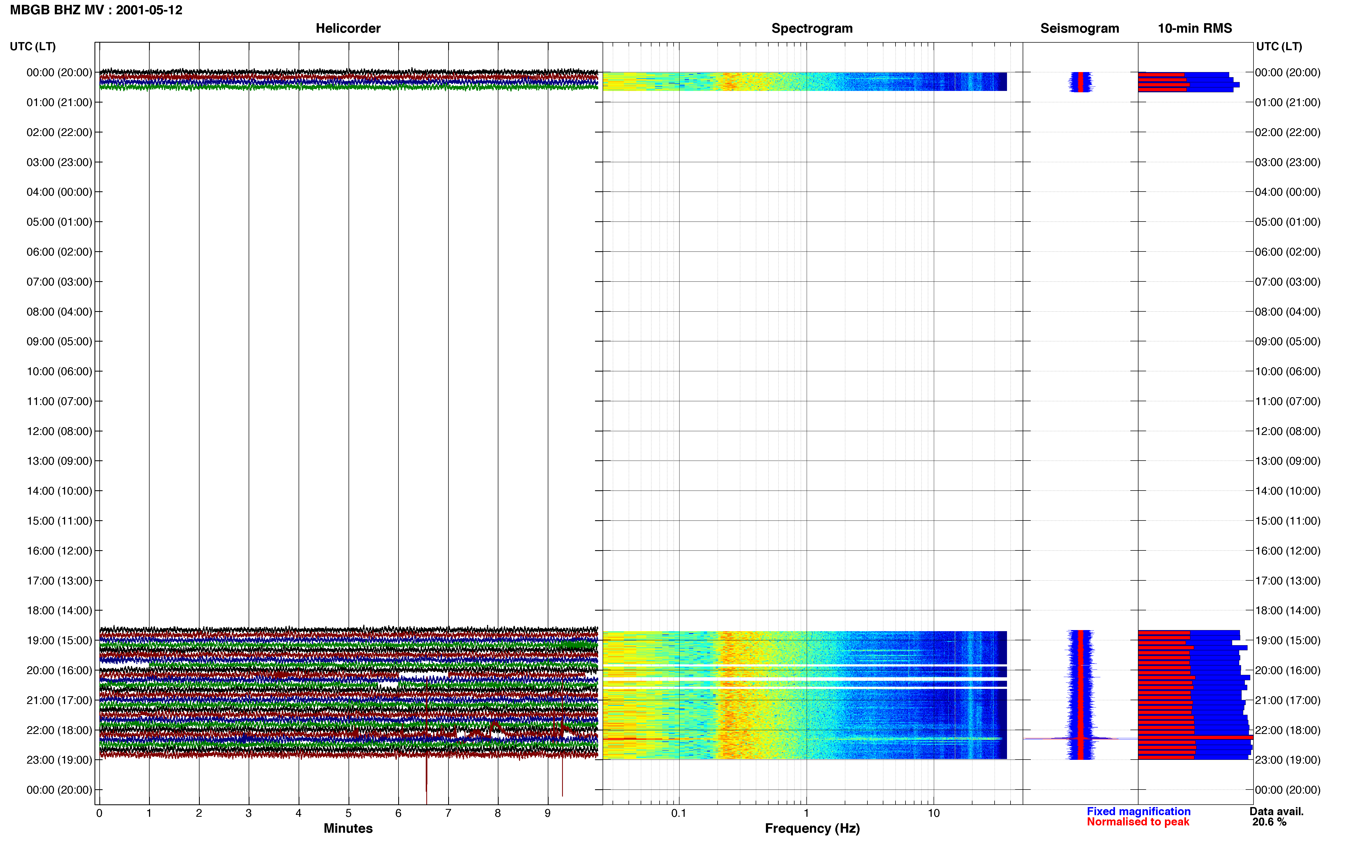This screenshot has height=847, width=1355.
Task: Click left axis label '19:00 (15:00)'
Action: pyautogui.click(x=59, y=640)
